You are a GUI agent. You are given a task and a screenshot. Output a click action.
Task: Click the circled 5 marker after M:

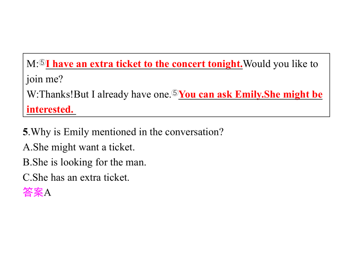point(42,63)
